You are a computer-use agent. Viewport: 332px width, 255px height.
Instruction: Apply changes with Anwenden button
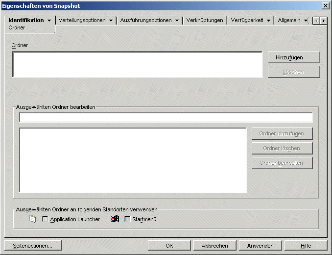tap(261, 246)
